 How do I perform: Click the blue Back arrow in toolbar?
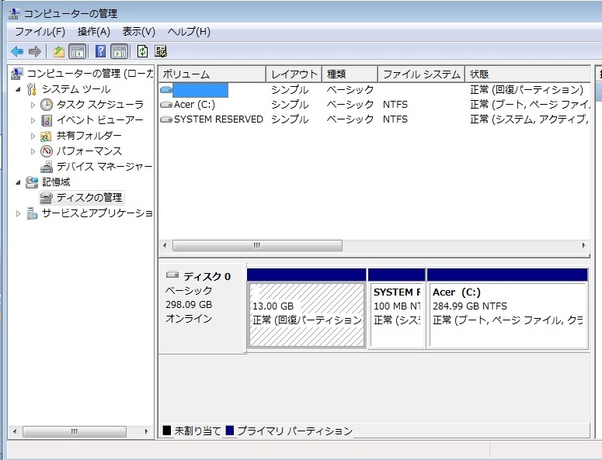click(x=17, y=51)
